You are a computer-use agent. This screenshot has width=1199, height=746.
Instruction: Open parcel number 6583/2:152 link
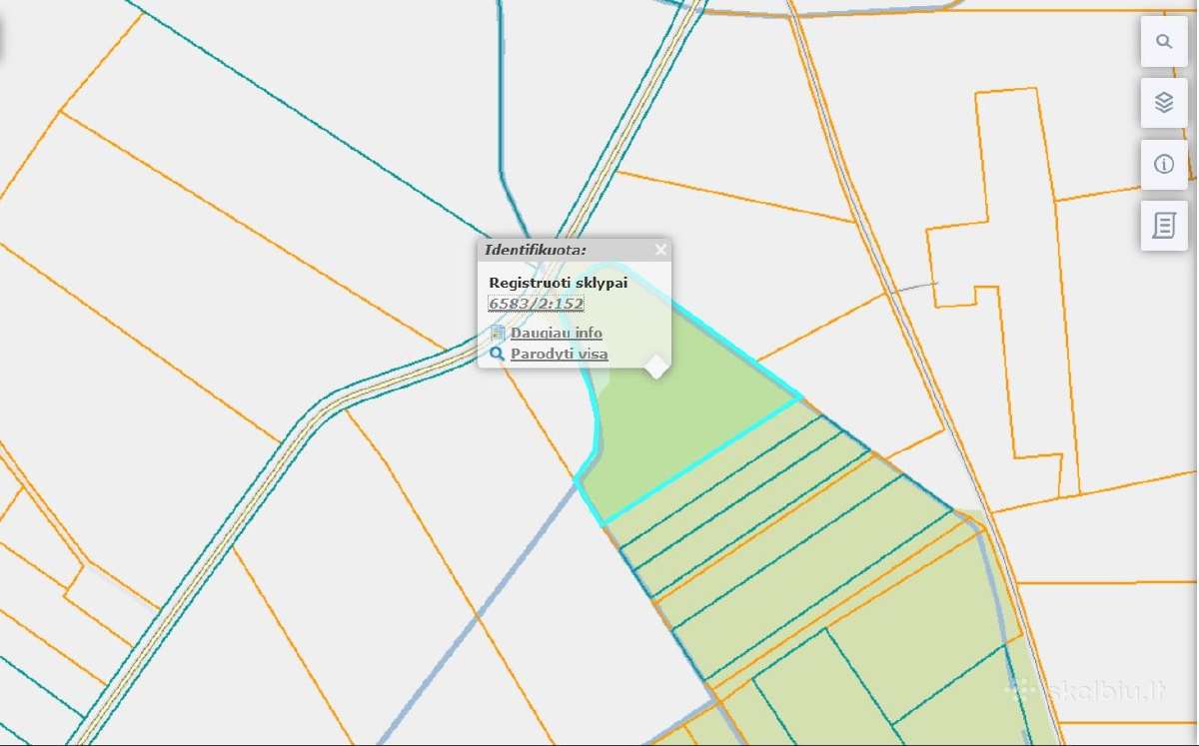(536, 304)
